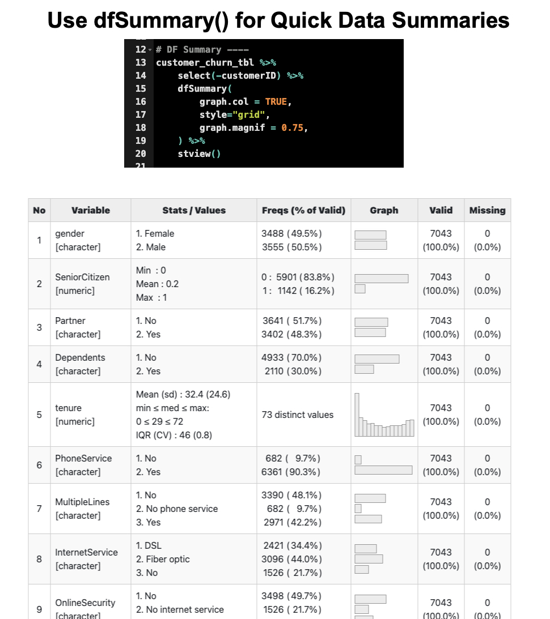This screenshot has width=550, height=619.
Task: Collapse the code fold arrow on line 12
Action: tap(150, 50)
